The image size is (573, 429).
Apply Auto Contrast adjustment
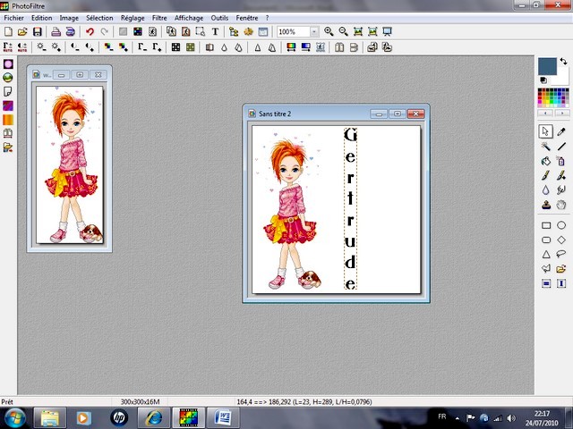click(22, 47)
